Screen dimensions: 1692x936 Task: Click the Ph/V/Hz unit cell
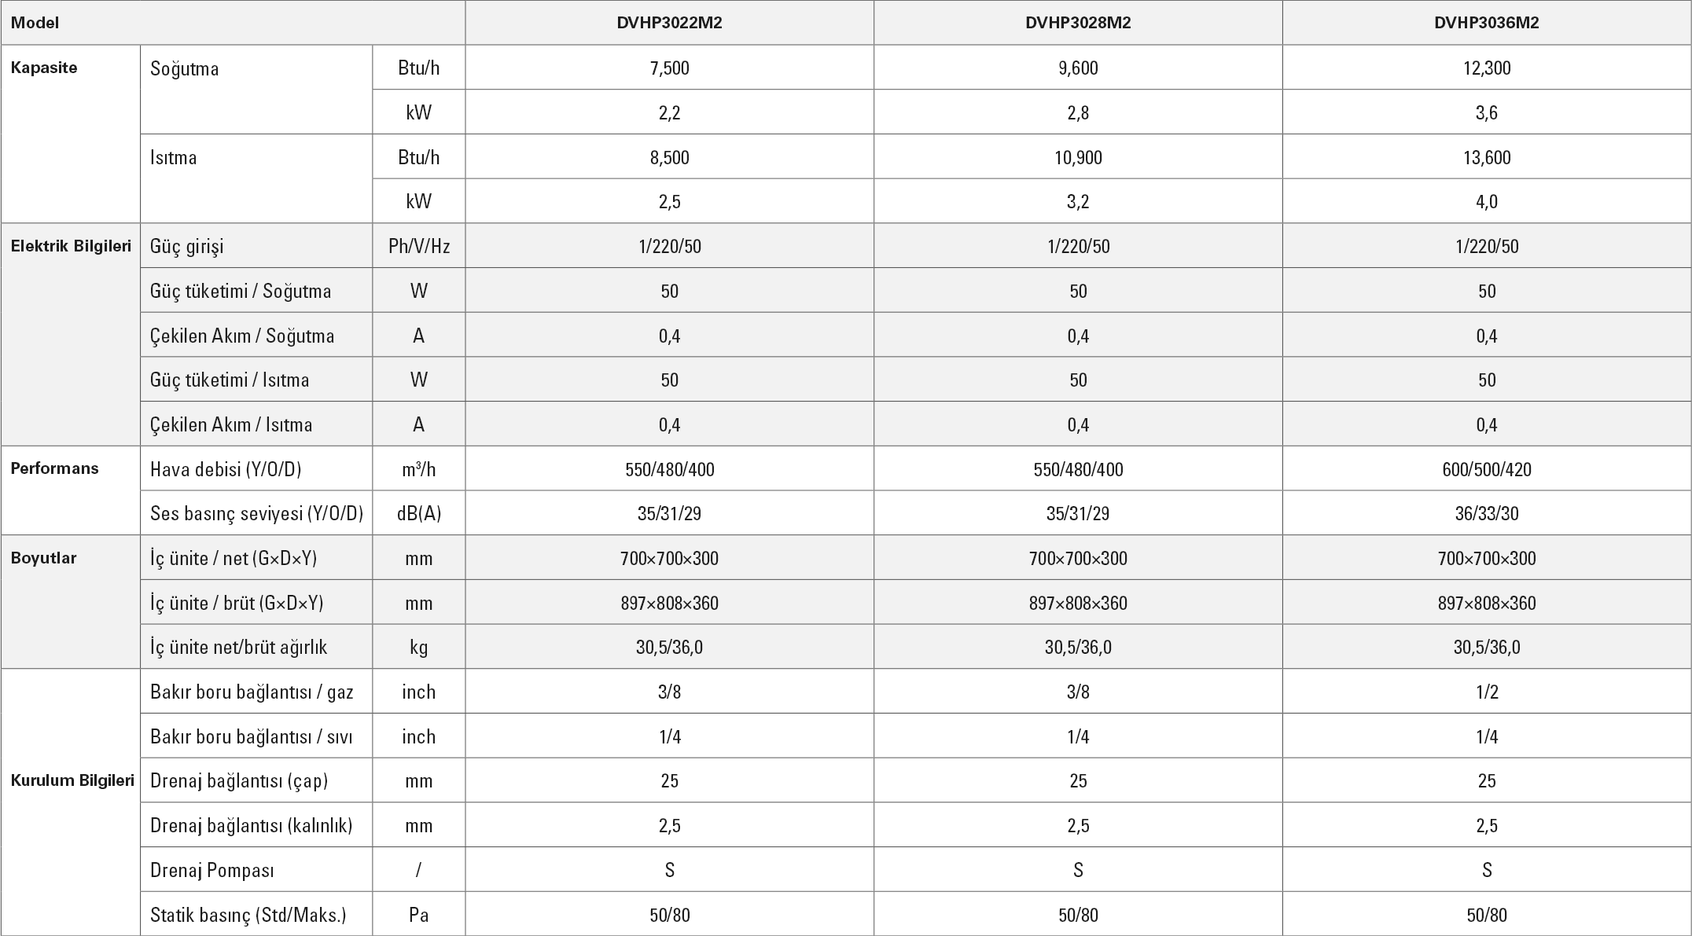click(419, 247)
